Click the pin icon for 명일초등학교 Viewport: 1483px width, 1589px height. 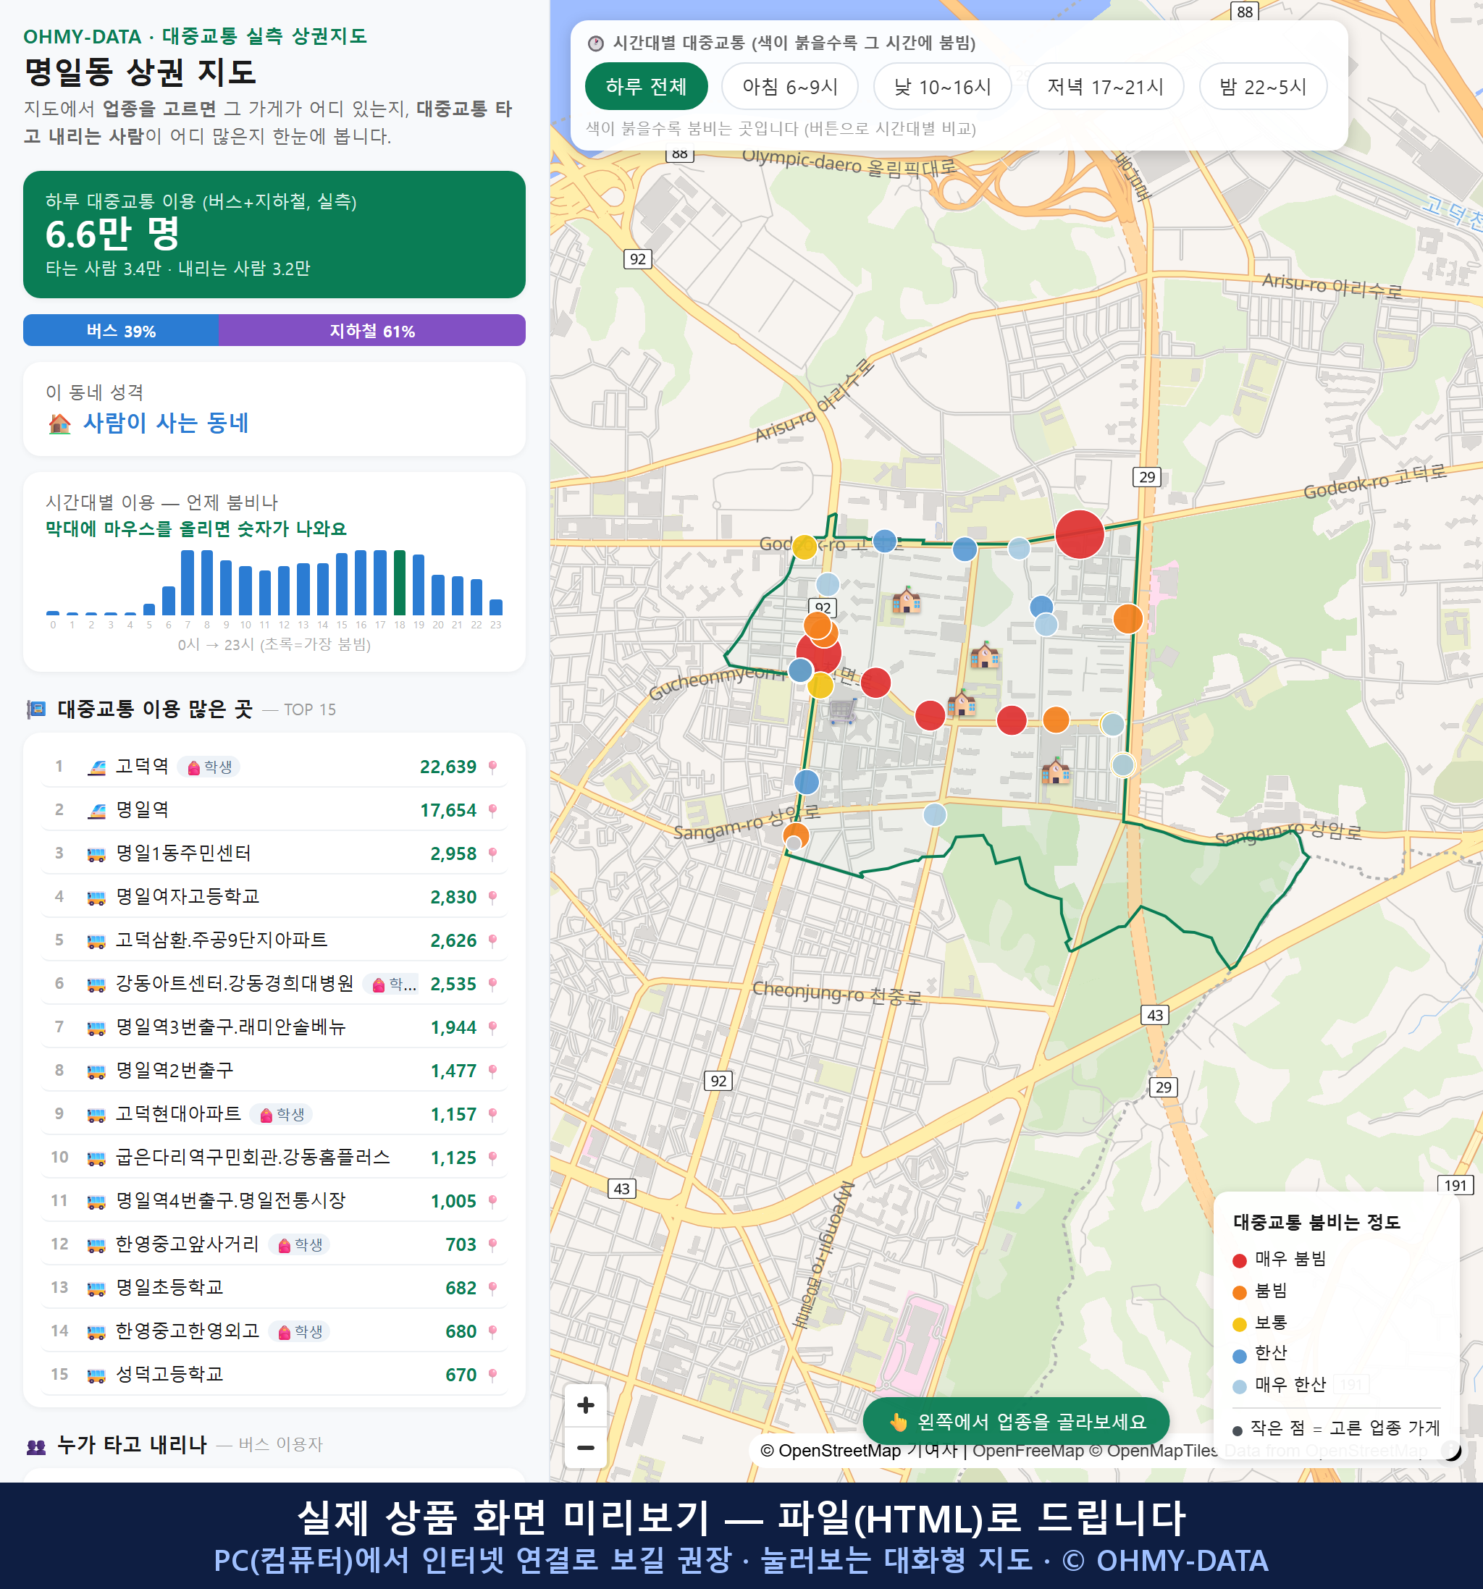[492, 1289]
